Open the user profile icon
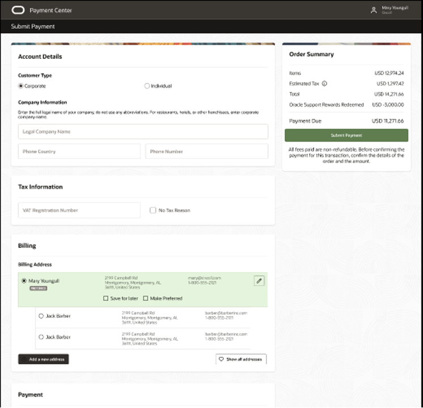This screenshot has height=408, width=423. pos(374,10)
